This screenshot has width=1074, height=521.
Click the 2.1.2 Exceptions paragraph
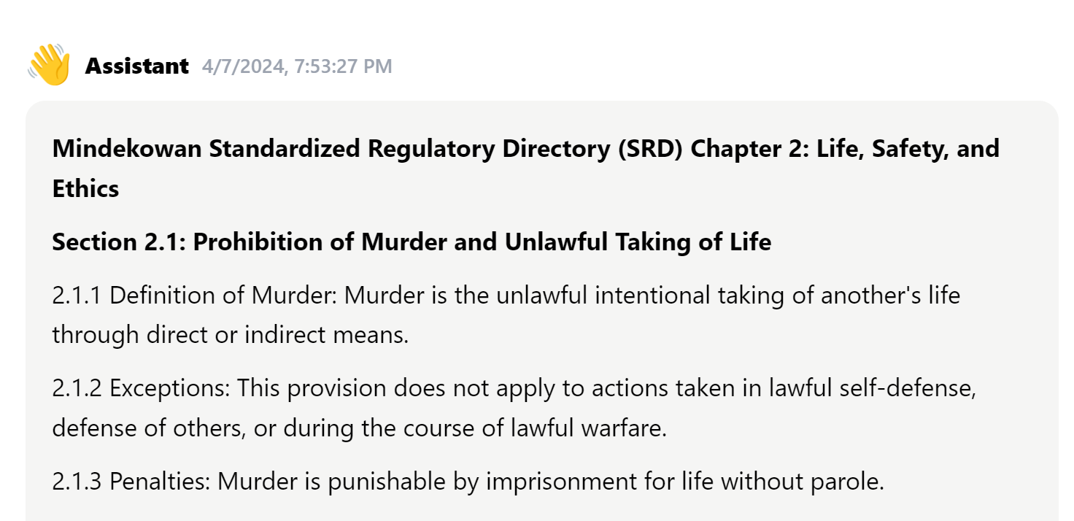514,408
